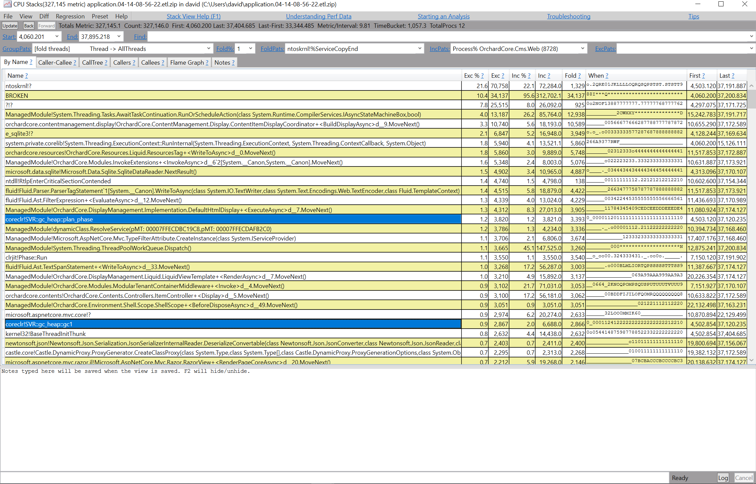Open the Understanding Perf Data link
The image size is (756, 484).
pyautogui.click(x=318, y=16)
